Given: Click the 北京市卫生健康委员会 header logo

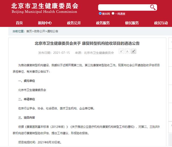Looking at the screenshot, I should pyautogui.click(x=45, y=6).
